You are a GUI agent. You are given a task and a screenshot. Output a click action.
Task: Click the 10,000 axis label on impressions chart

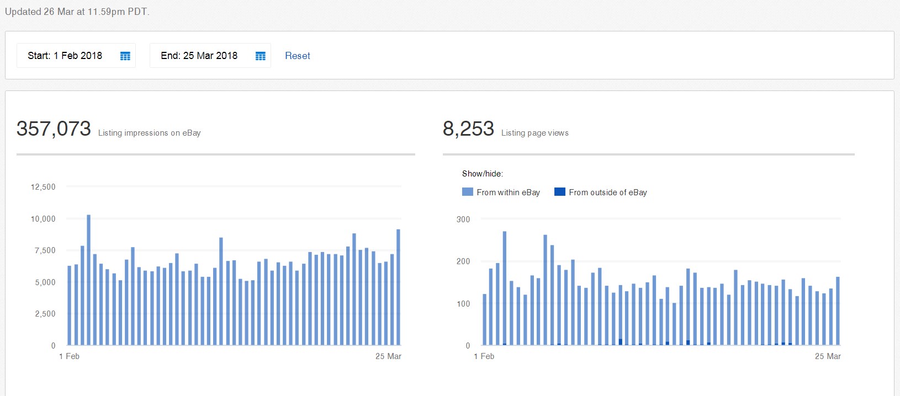pyautogui.click(x=43, y=219)
